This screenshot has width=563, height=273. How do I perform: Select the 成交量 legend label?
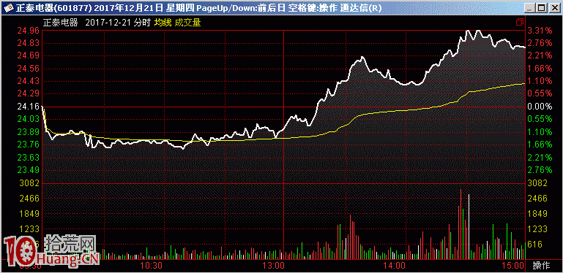(x=187, y=23)
